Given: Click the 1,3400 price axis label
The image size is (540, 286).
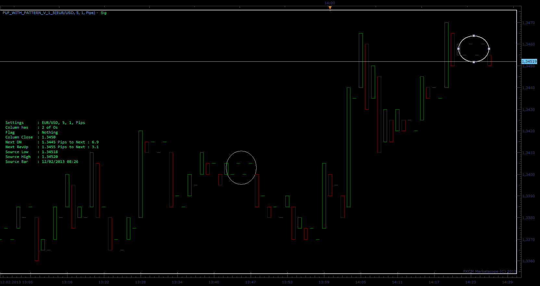Looking at the screenshot, I should [x=529, y=175].
